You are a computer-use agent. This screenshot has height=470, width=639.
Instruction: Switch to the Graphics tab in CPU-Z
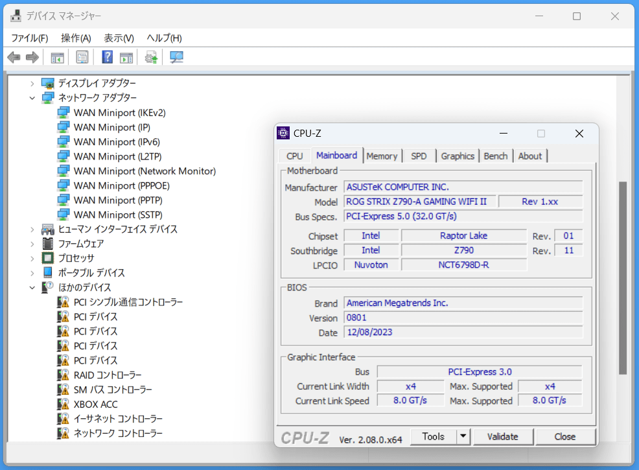(x=458, y=156)
